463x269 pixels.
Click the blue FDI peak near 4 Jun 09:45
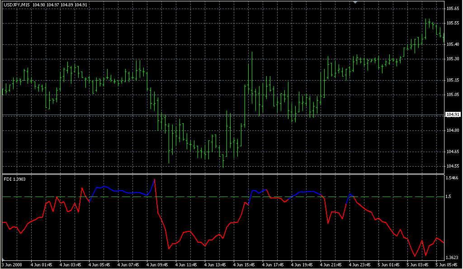click(154, 179)
